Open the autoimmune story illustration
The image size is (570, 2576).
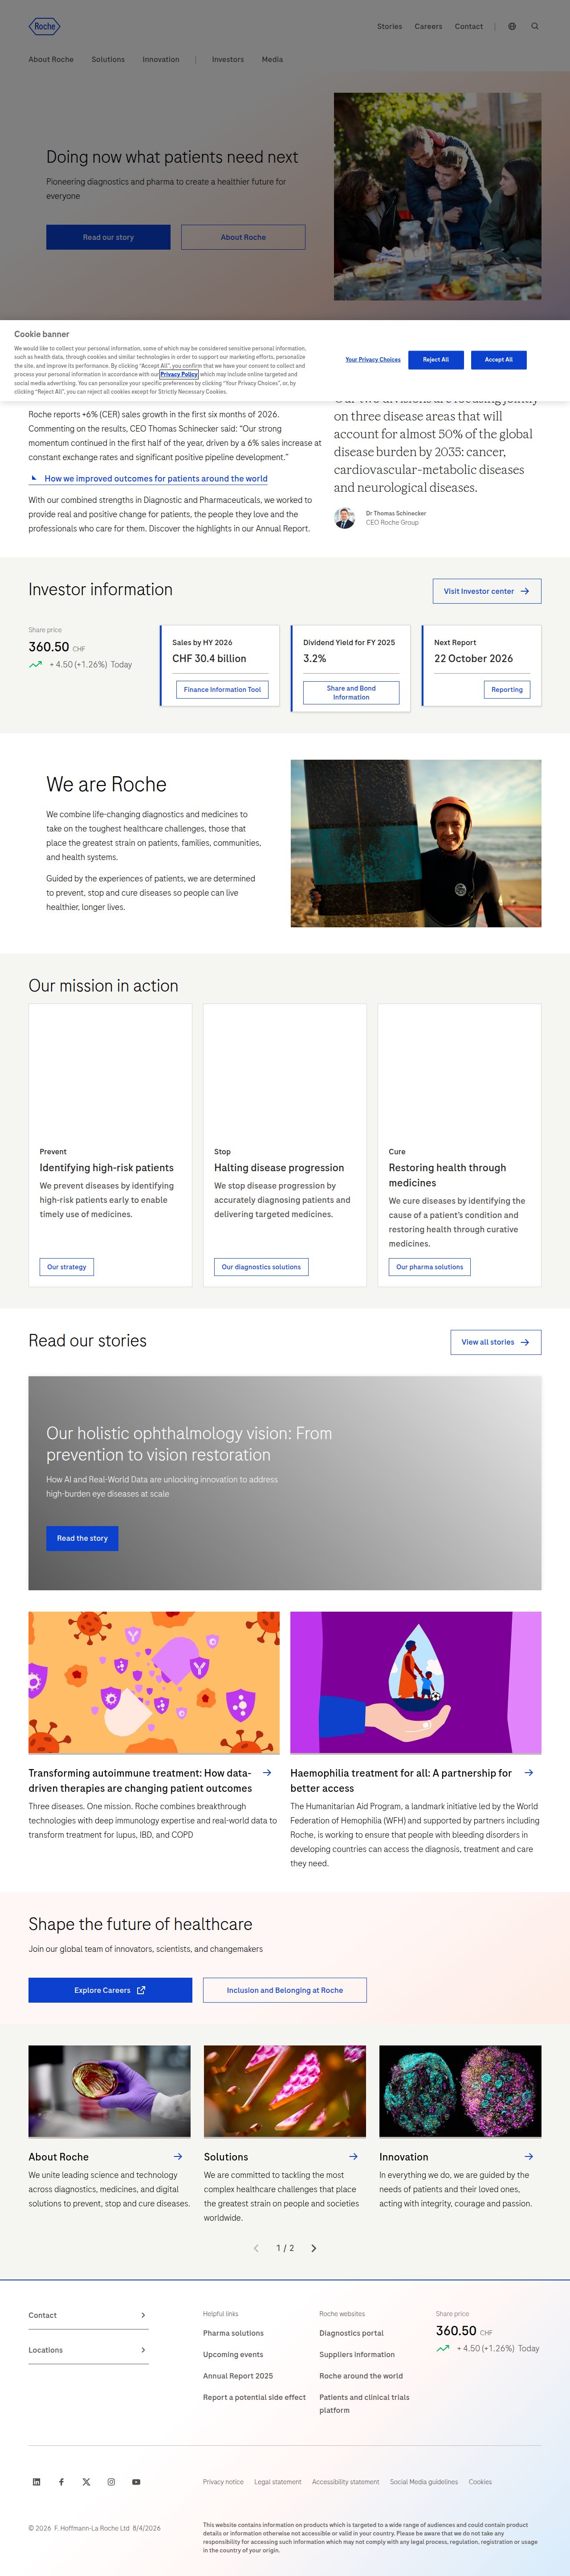click(154, 1682)
